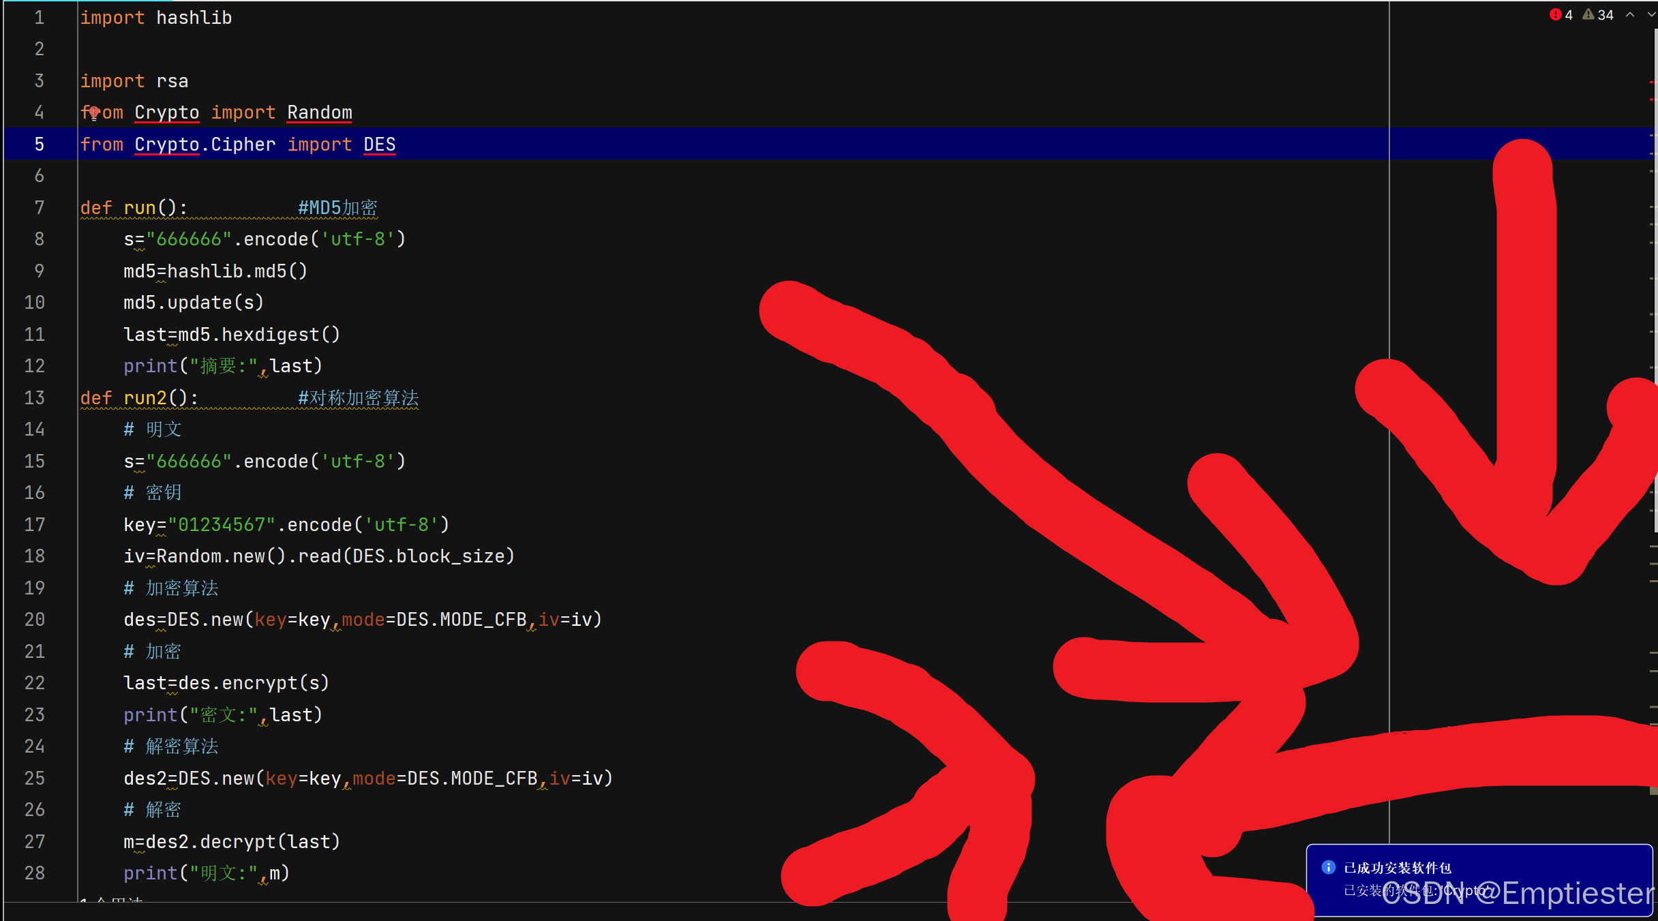Click the #MD5加密 comment on line 7

pyautogui.click(x=337, y=208)
